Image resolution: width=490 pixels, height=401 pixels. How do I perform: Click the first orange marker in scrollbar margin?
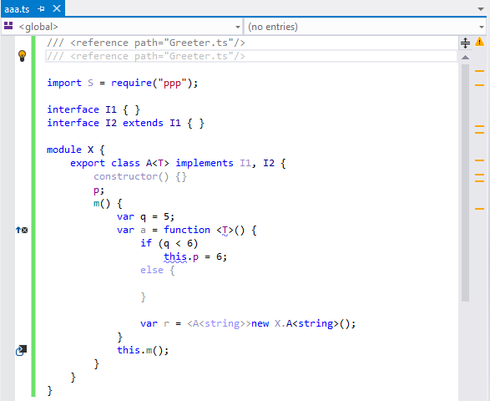click(x=479, y=71)
